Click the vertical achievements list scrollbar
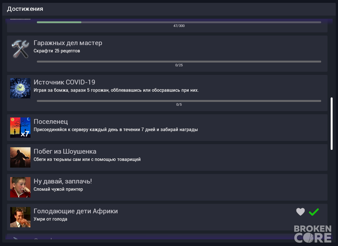This screenshot has width=338, height=246. [332, 124]
